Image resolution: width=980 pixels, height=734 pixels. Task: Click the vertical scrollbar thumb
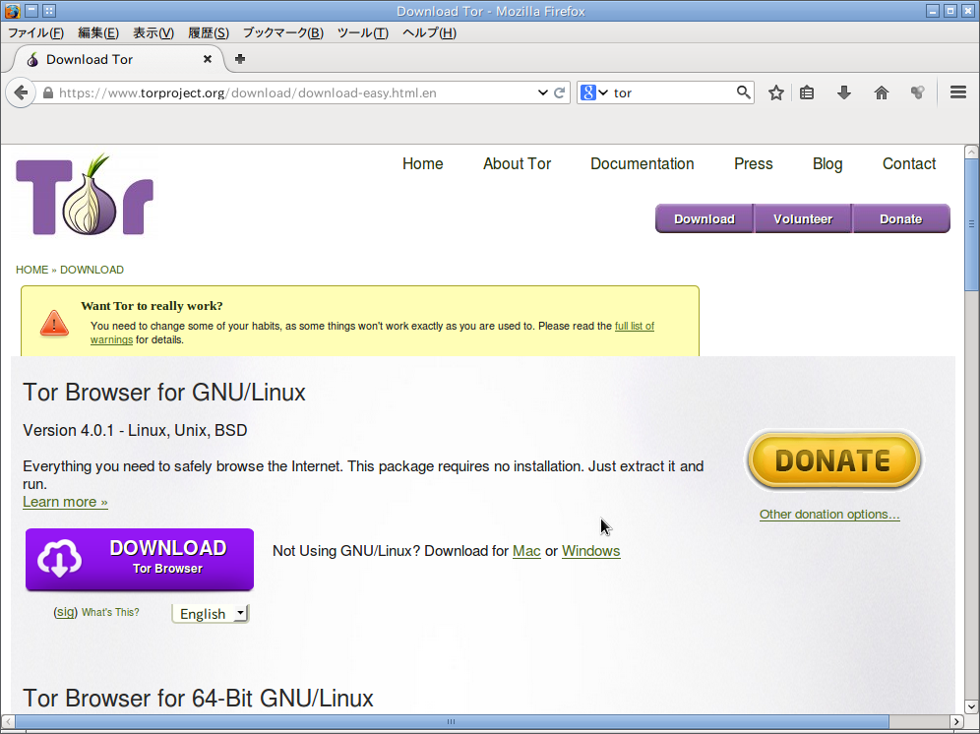pos(971,223)
